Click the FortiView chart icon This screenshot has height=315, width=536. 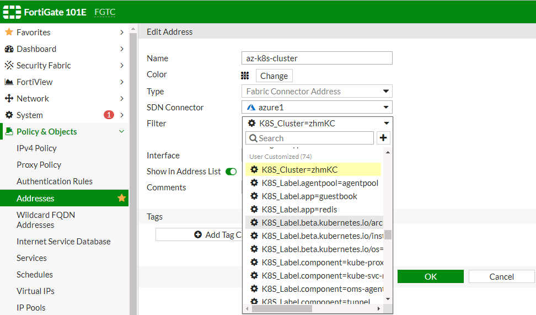tap(9, 82)
